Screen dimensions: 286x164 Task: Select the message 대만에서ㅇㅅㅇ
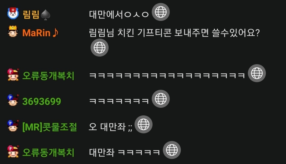119,15
